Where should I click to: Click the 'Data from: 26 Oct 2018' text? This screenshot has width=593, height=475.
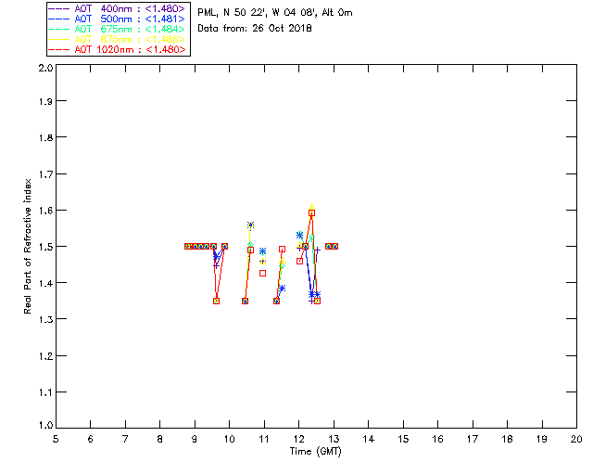(x=255, y=29)
